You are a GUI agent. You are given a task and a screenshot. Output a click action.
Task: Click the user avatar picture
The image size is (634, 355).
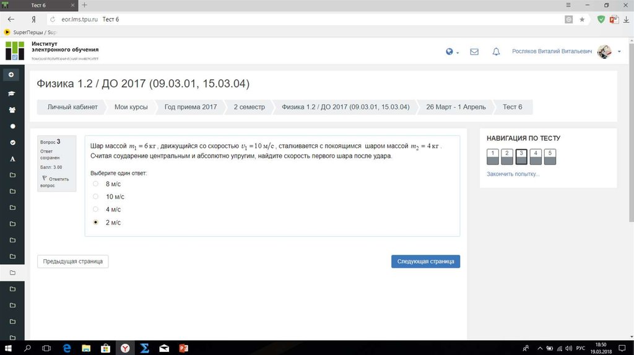coord(604,52)
